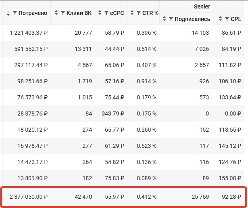Select the CTR cell 0.914 %

(x=147, y=81)
